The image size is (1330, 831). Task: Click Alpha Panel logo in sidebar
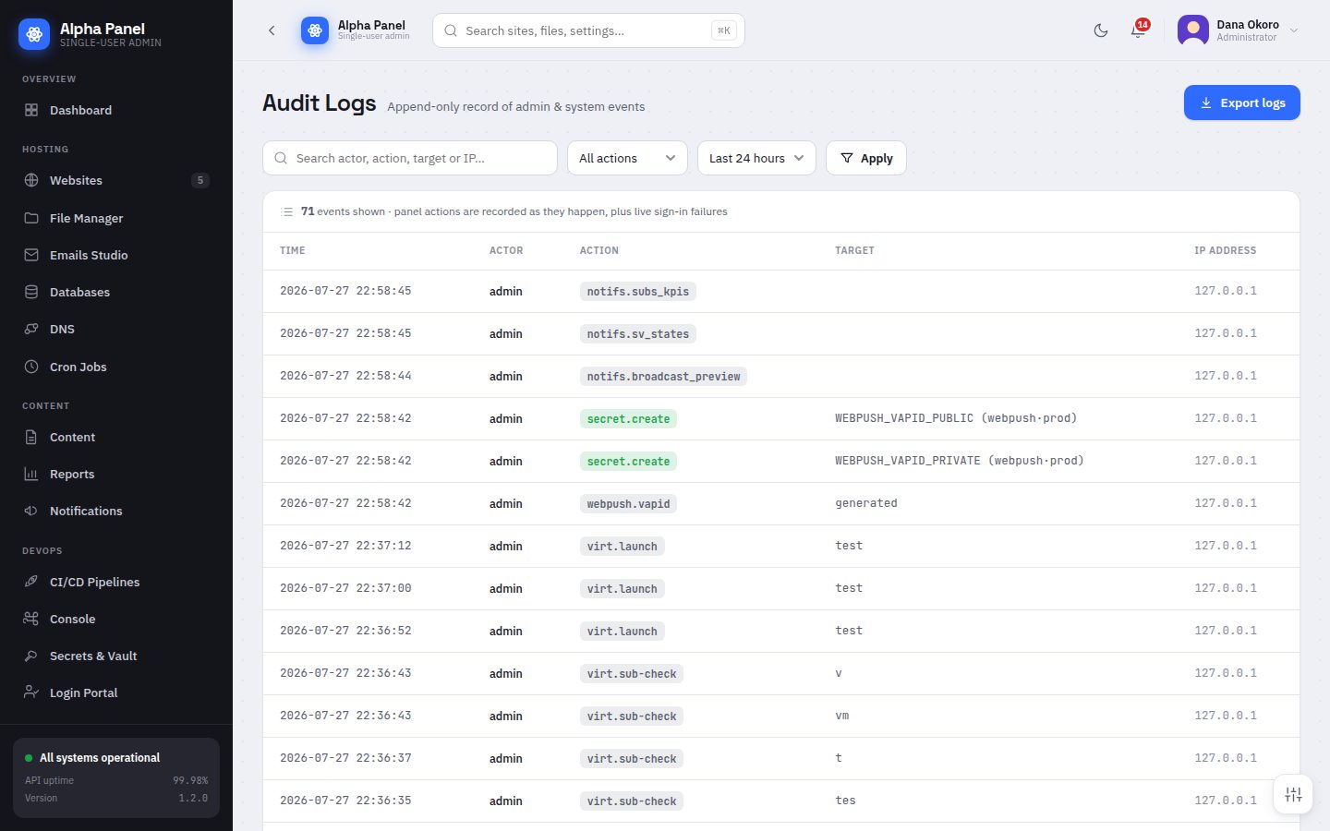pyautogui.click(x=34, y=34)
